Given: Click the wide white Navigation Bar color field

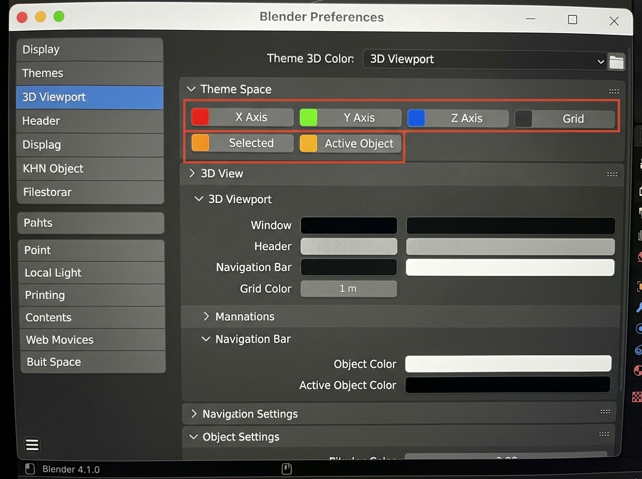Looking at the screenshot, I should click(510, 267).
